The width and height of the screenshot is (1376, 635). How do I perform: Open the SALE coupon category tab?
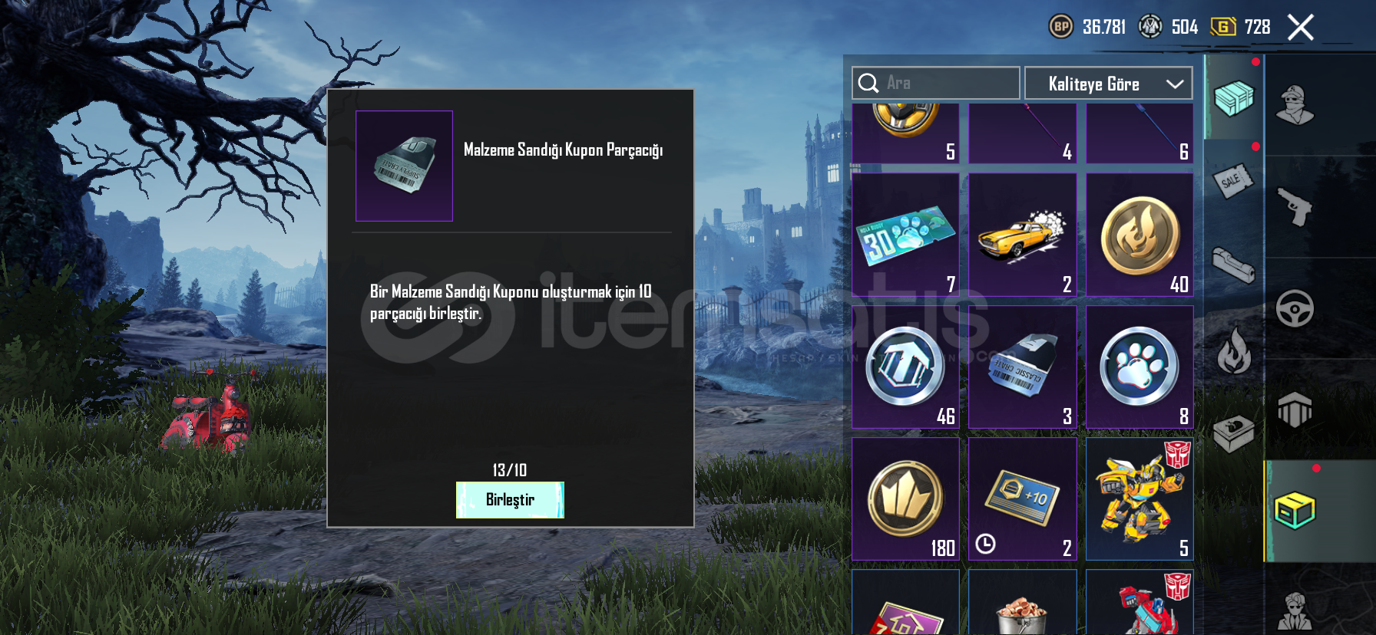coord(1233,182)
